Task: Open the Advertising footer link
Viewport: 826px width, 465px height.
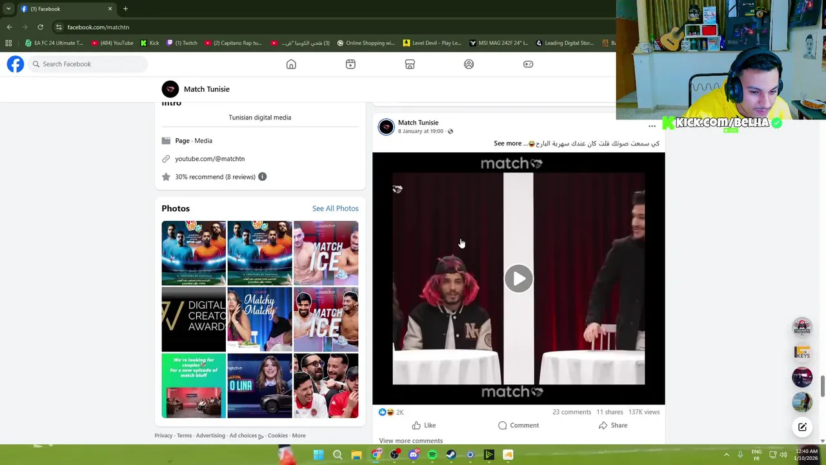Action: (210, 435)
